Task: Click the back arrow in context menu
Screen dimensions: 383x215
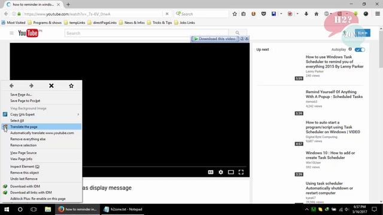Action: 11,86
